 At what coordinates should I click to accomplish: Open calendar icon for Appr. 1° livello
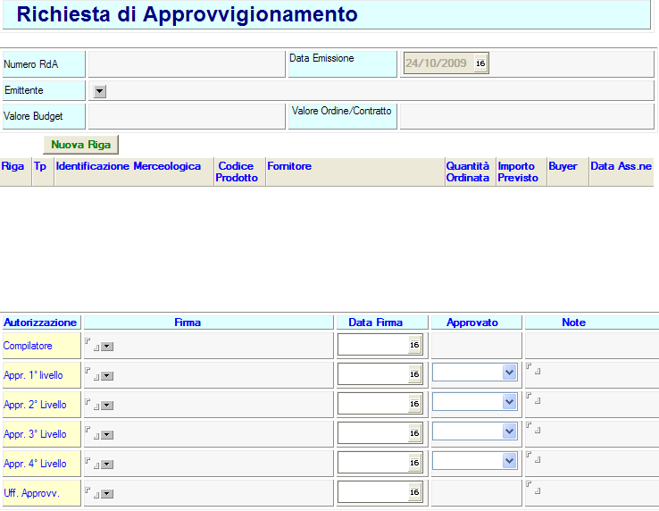[413, 374]
